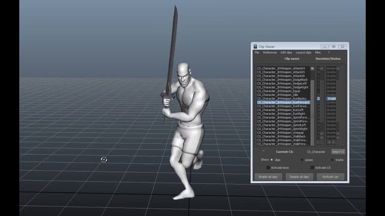Minimize the Clip Viewer window
Screen dimensions: 385x216
[325, 46]
